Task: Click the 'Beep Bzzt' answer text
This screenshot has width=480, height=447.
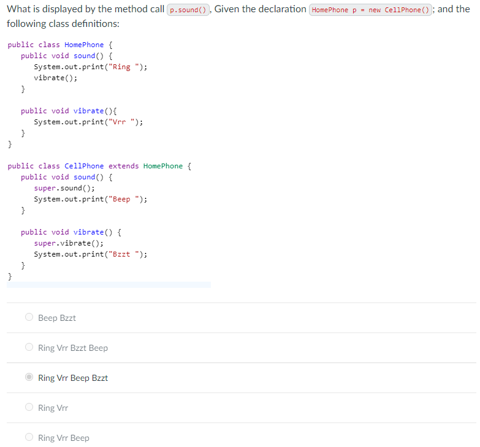Action: click(x=57, y=318)
